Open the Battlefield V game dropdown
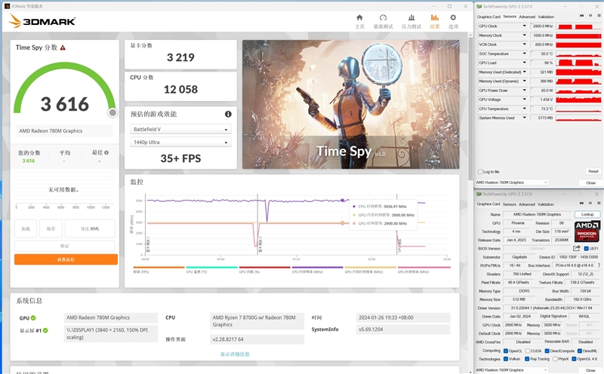 [x=180, y=129]
